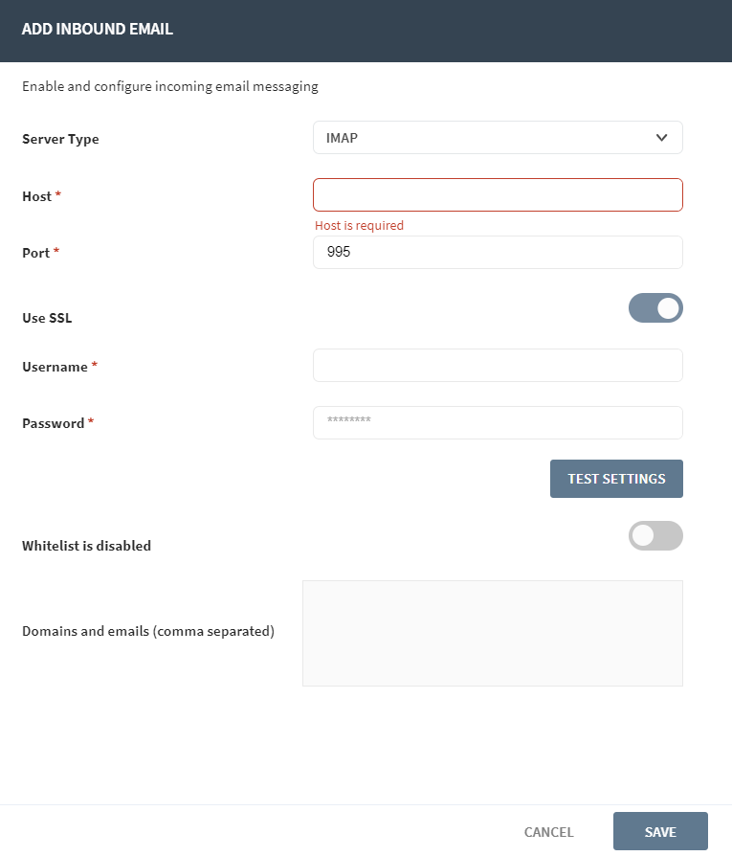
Task: Click the Username text field
Action: coord(497,366)
